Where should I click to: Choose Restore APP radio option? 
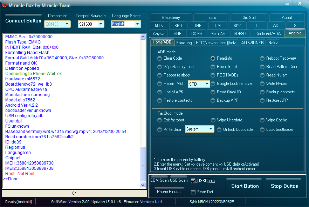click(262, 100)
